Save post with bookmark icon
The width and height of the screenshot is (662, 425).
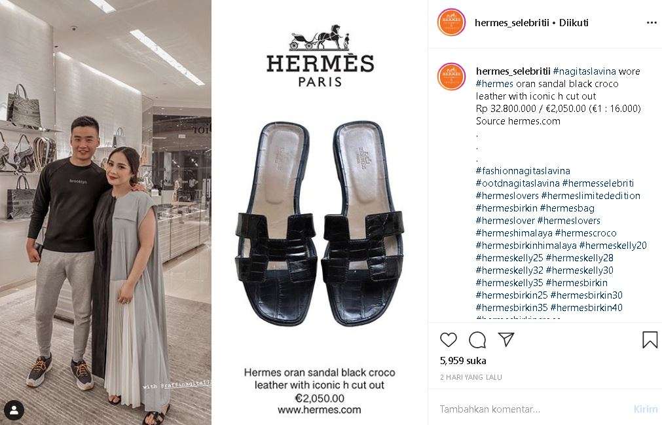pos(650,340)
